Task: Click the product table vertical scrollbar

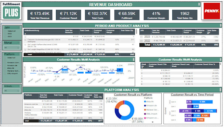Action: pyautogui.click(x=136, y=32)
